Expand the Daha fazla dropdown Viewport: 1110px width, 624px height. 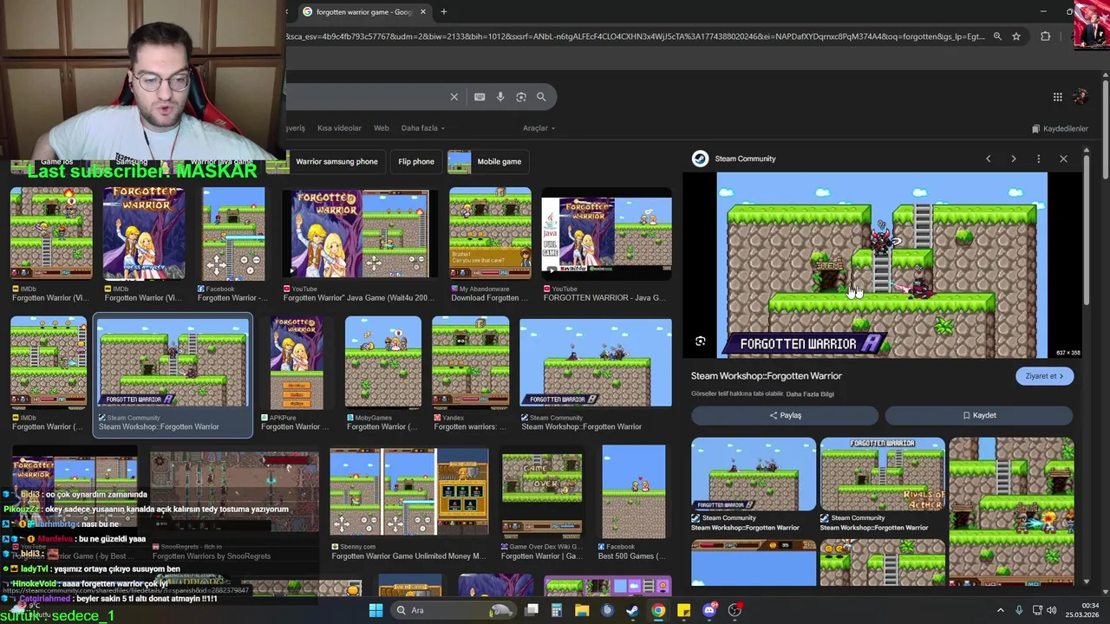tap(422, 128)
